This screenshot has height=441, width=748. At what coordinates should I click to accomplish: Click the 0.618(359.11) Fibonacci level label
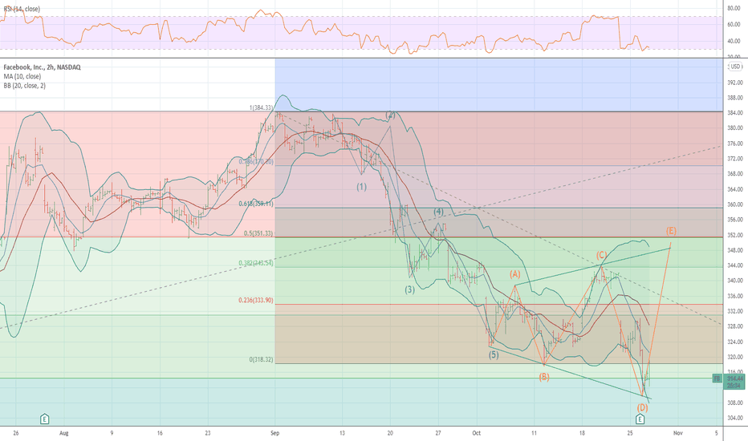tap(256, 204)
